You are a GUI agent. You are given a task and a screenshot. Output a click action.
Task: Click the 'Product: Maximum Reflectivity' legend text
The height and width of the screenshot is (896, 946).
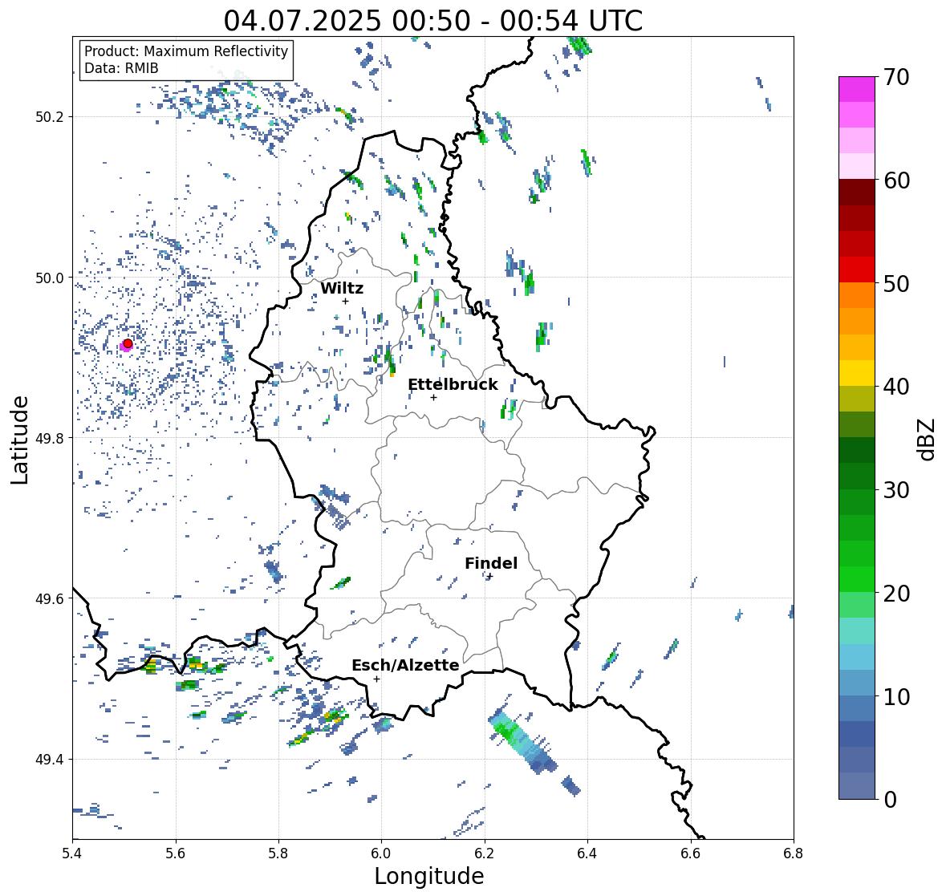186,51
